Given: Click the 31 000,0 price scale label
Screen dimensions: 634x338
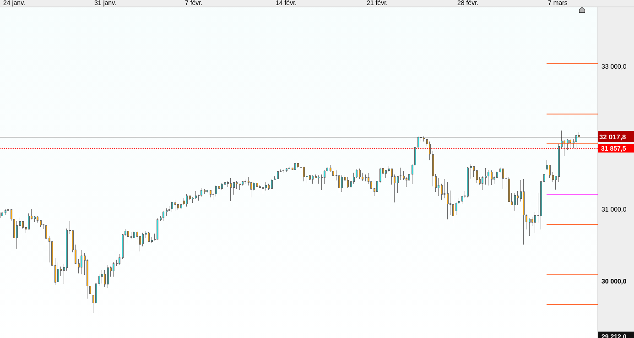Looking at the screenshot, I should [x=614, y=209].
